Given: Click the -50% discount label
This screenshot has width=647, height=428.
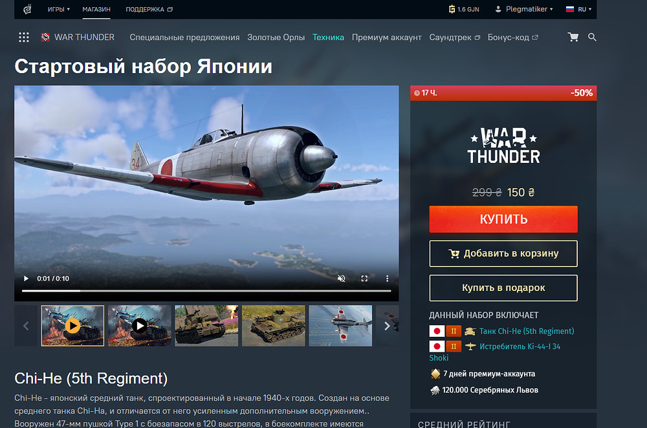Looking at the screenshot, I should pos(582,93).
